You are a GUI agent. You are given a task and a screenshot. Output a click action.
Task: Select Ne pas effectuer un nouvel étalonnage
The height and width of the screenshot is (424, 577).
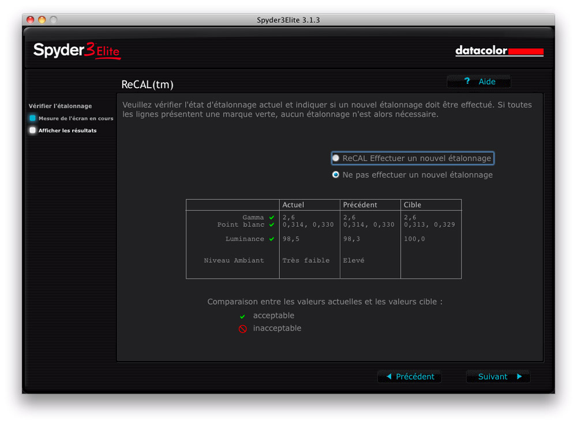click(412, 175)
